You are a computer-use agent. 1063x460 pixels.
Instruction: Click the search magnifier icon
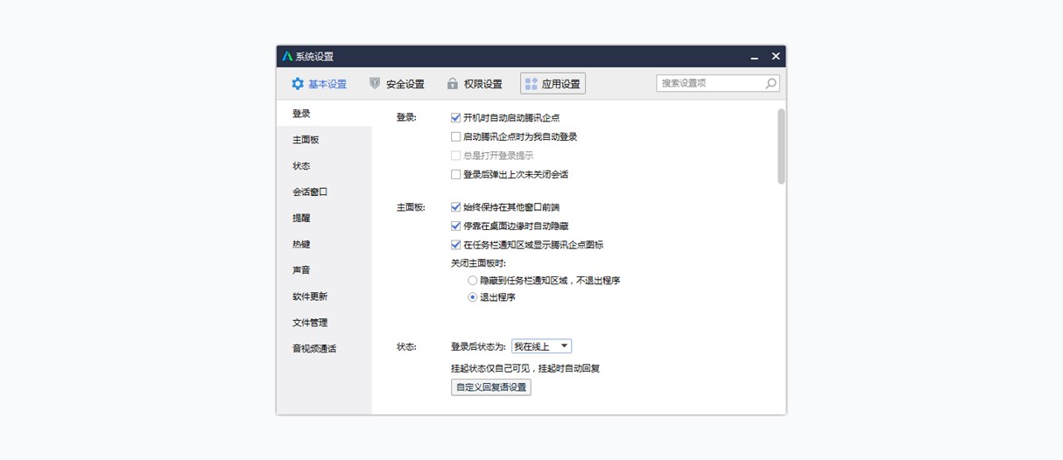tap(771, 84)
